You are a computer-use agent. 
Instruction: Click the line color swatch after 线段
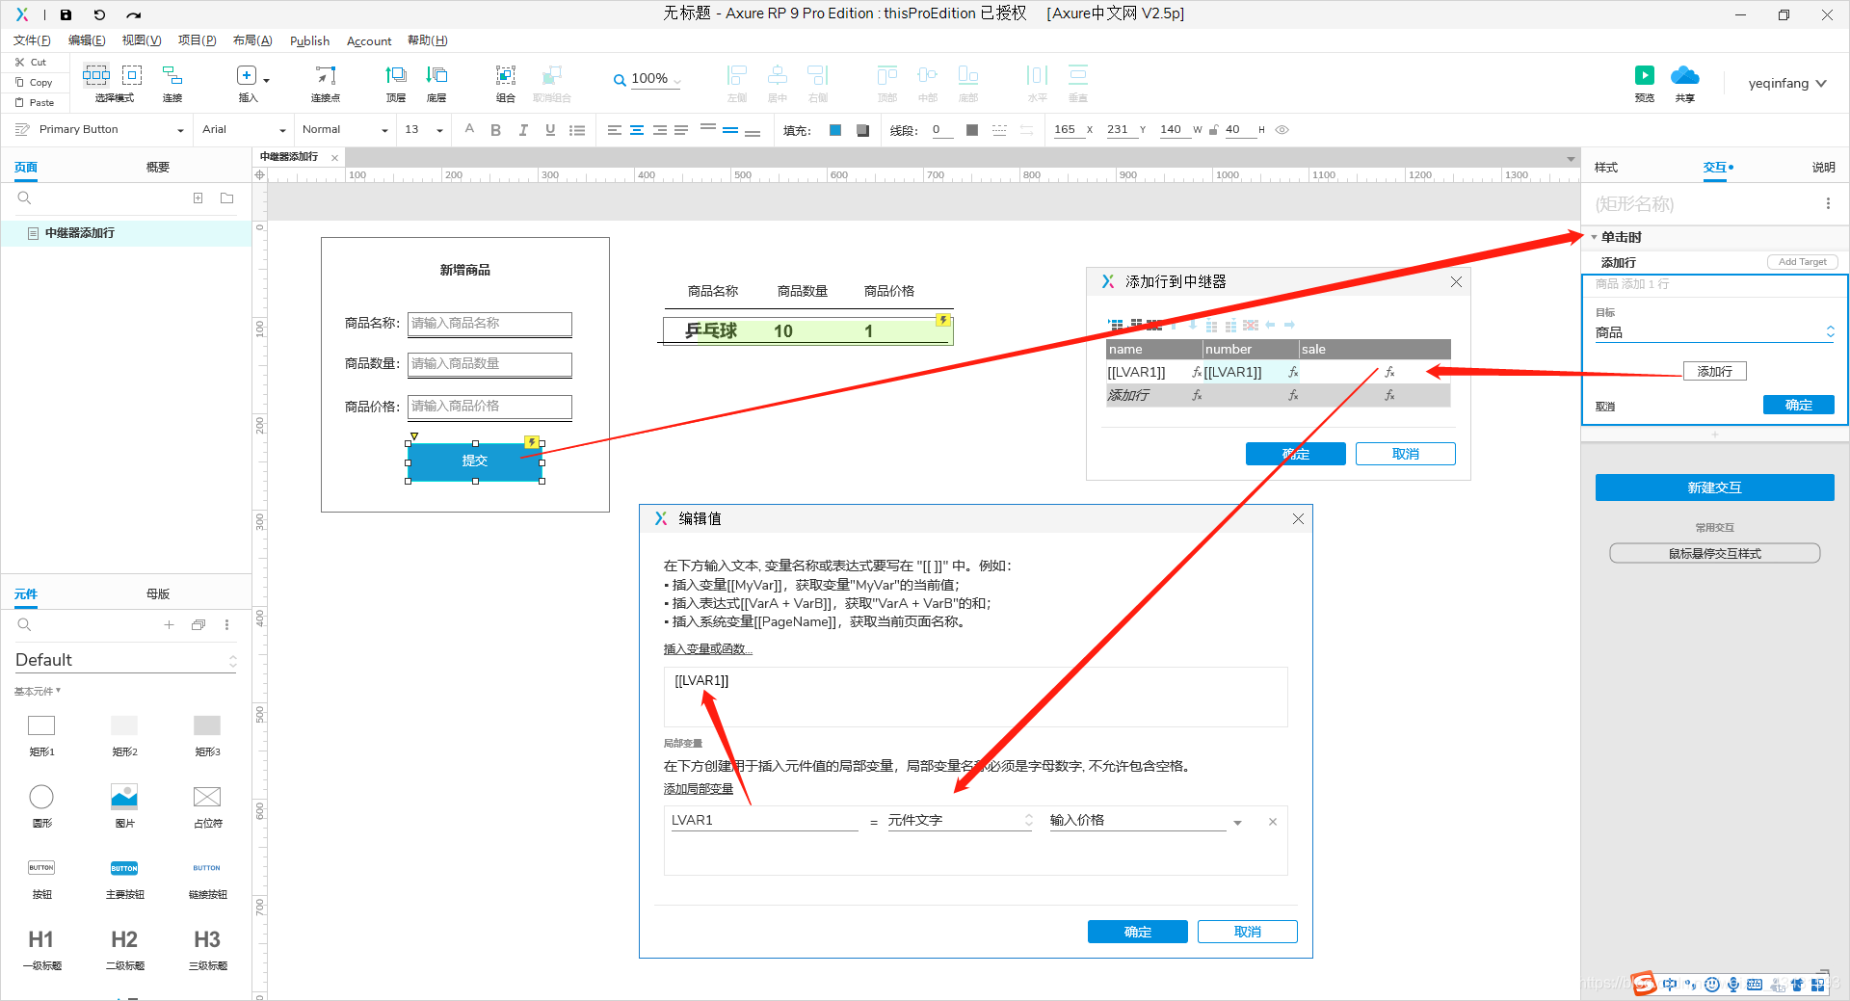[x=972, y=130]
